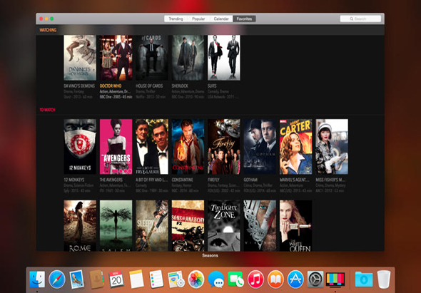The height and width of the screenshot is (293, 421).
Task: Select the Calendar tab
Action: (x=221, y=19)
